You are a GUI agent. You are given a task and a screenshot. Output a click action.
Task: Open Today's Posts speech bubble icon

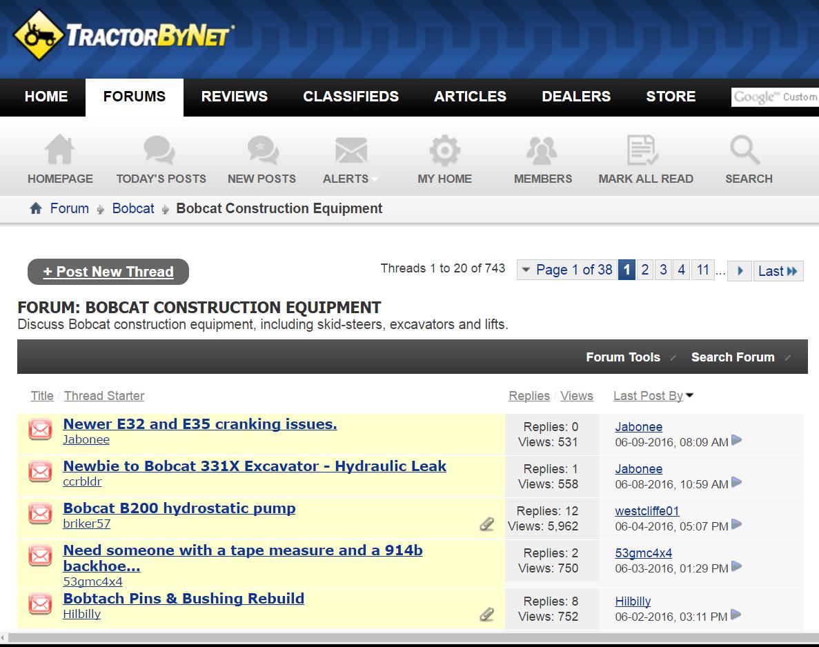159,150
